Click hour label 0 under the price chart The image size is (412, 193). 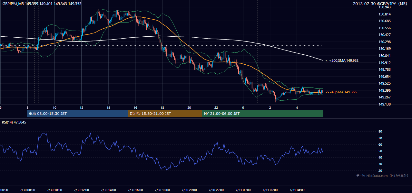pos(243,107)
